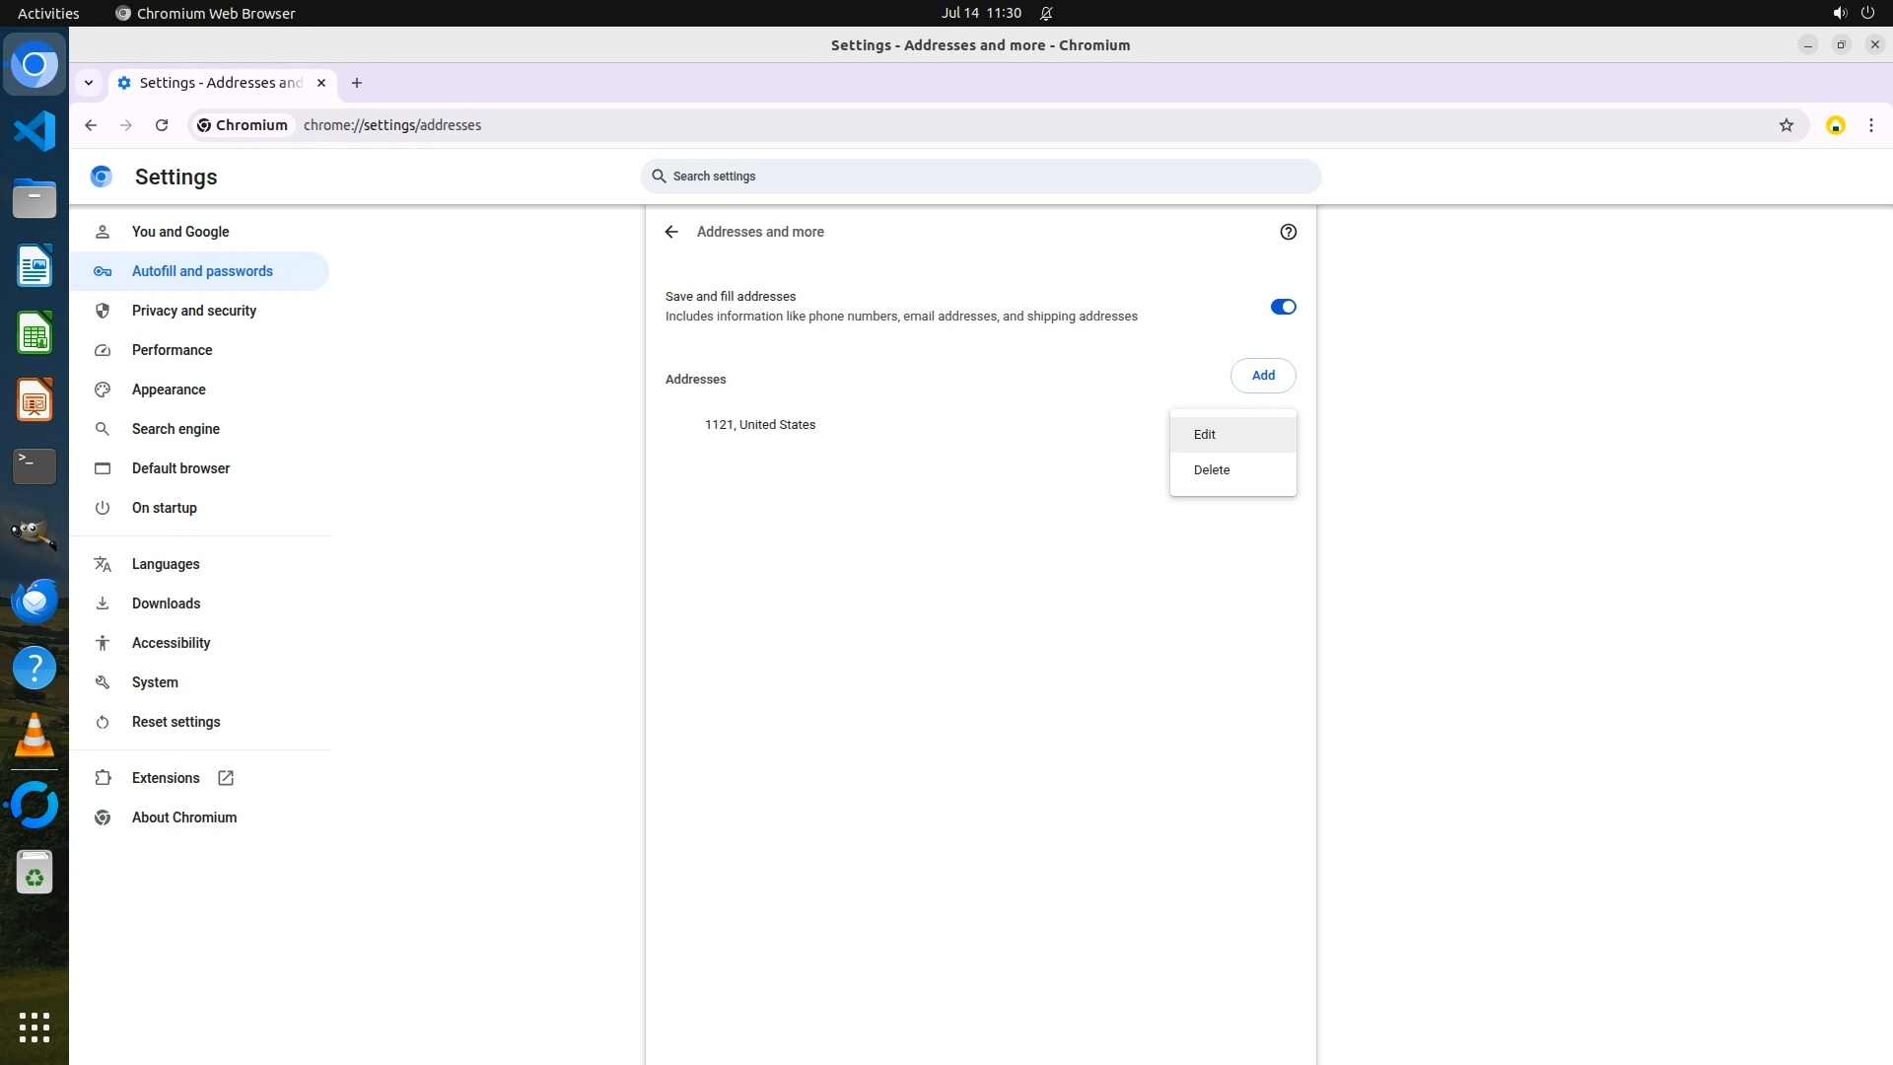This screenshot has width=1893, height=1065.
Task: Open the Appearance settings section
Action: (169, 390)
